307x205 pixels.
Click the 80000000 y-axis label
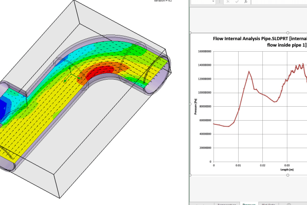tap(205, 107)
